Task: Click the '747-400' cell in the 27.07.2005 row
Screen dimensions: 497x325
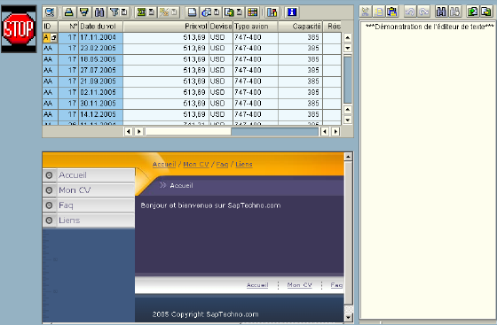Action: (x=256, y=70)
